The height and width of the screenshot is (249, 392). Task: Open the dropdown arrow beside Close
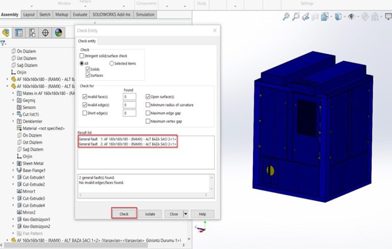click(x=186, y=214)
